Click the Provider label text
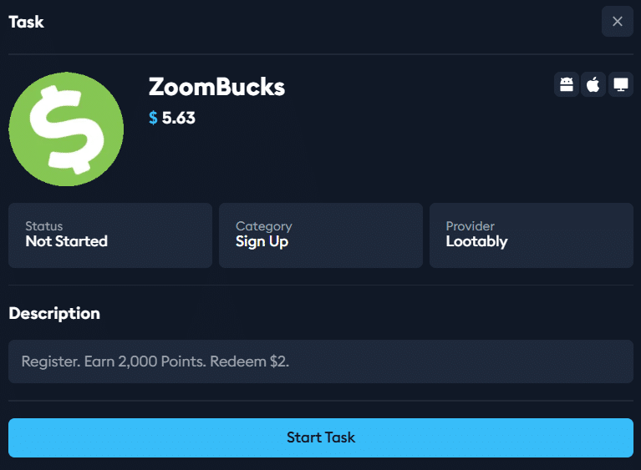641x470 pixels. (x=471, y=225)
